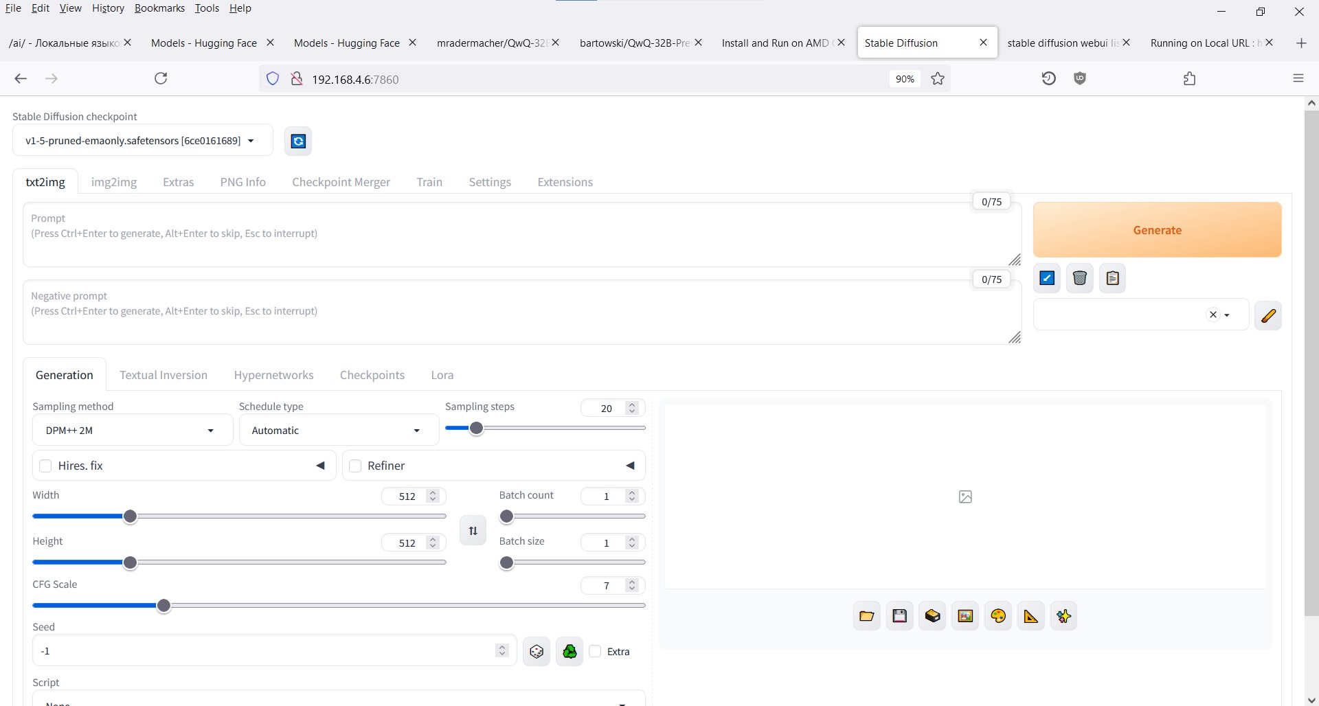Open a new browser tab
This screenshot has height=706, width=1319.
(x=1301, y=43)
